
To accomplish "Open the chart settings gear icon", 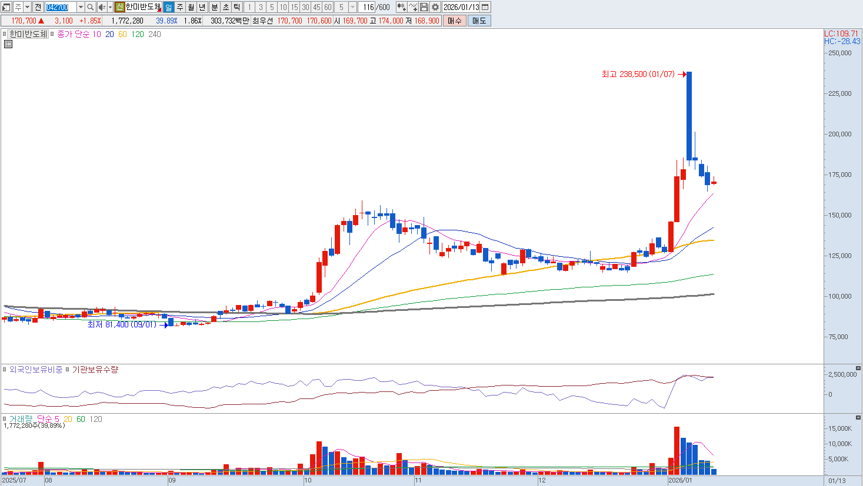I will click(435, 7).
